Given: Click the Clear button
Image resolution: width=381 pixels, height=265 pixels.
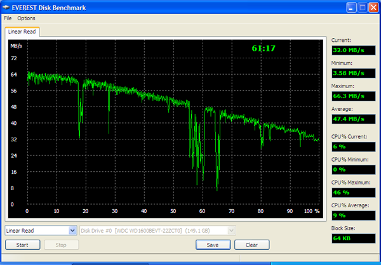Looking at the screenshot, I should pyautogui.click(x=251, y=245).
